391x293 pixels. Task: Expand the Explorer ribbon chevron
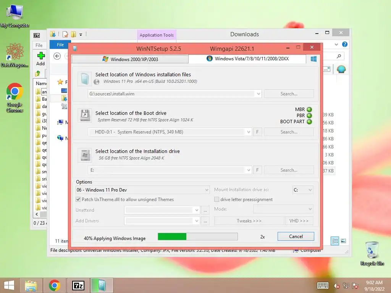point(336,44)
